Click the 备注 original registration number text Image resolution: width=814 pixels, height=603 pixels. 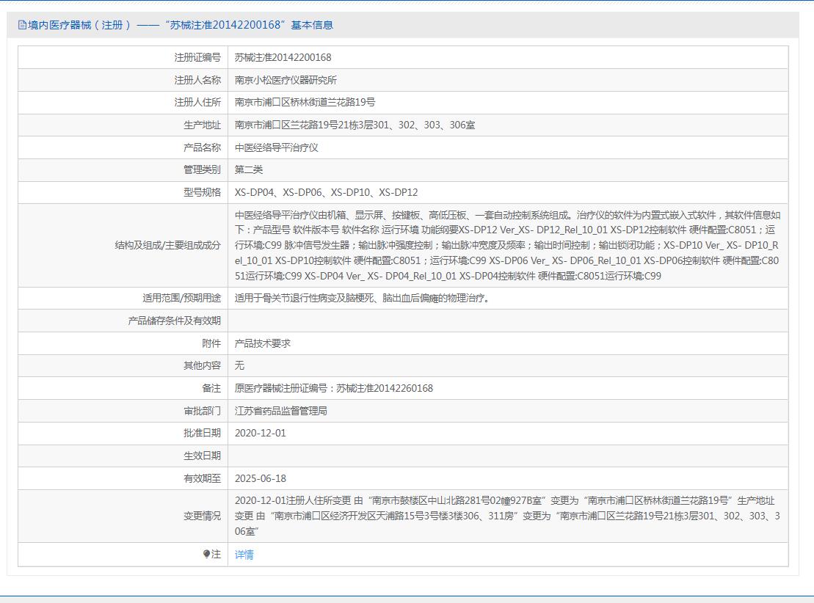pos(333,388)
